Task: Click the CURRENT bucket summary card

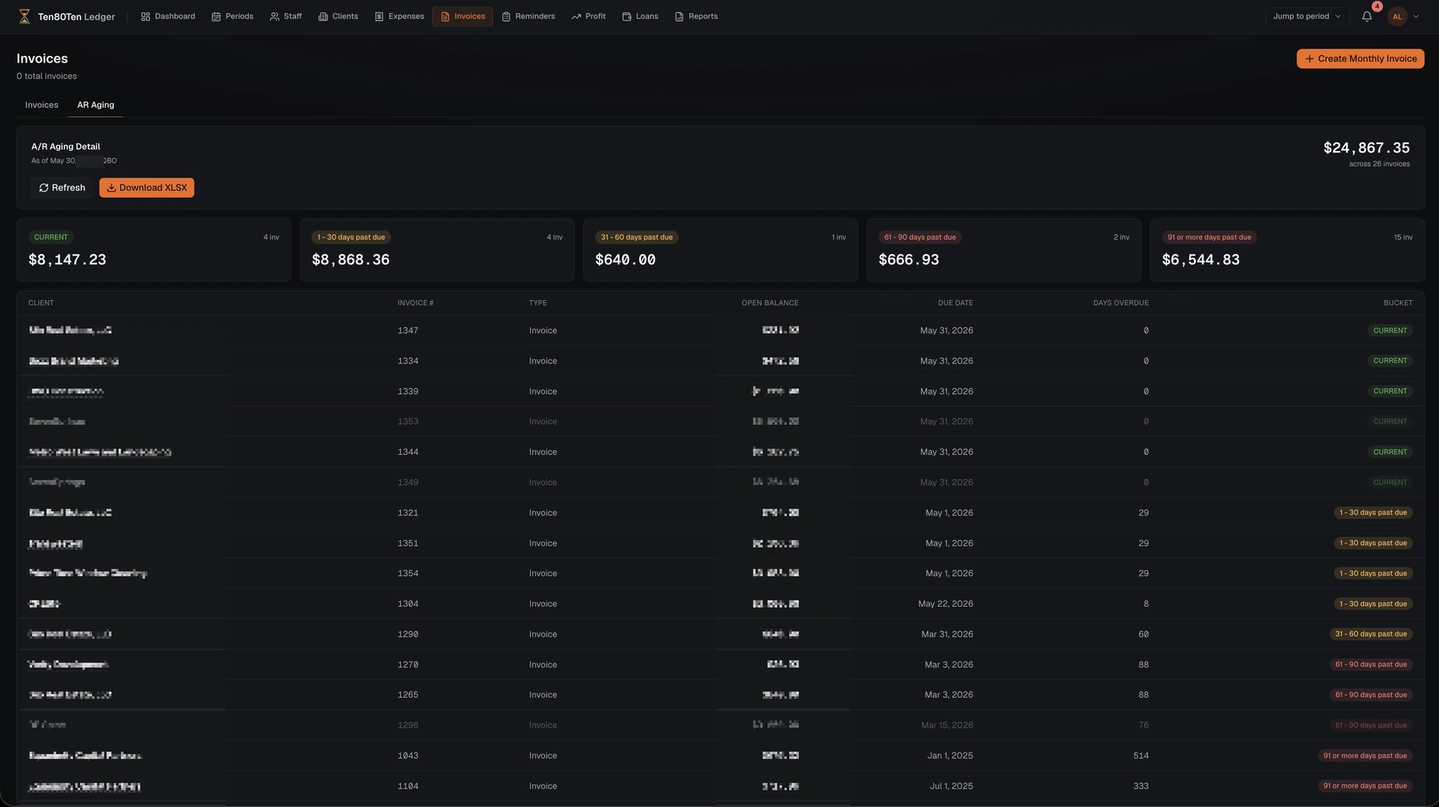Action: (x=153, y=250)
